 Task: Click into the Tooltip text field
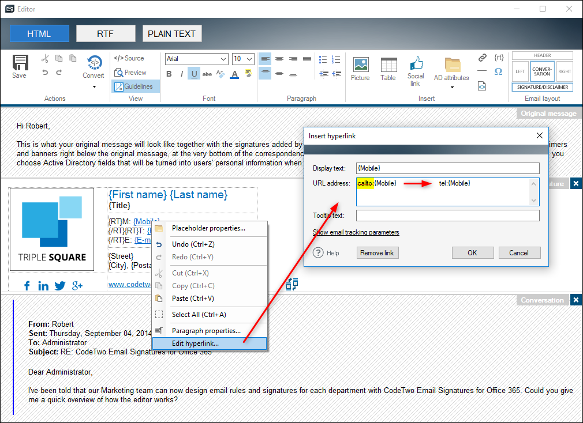(x=448, y=215)
